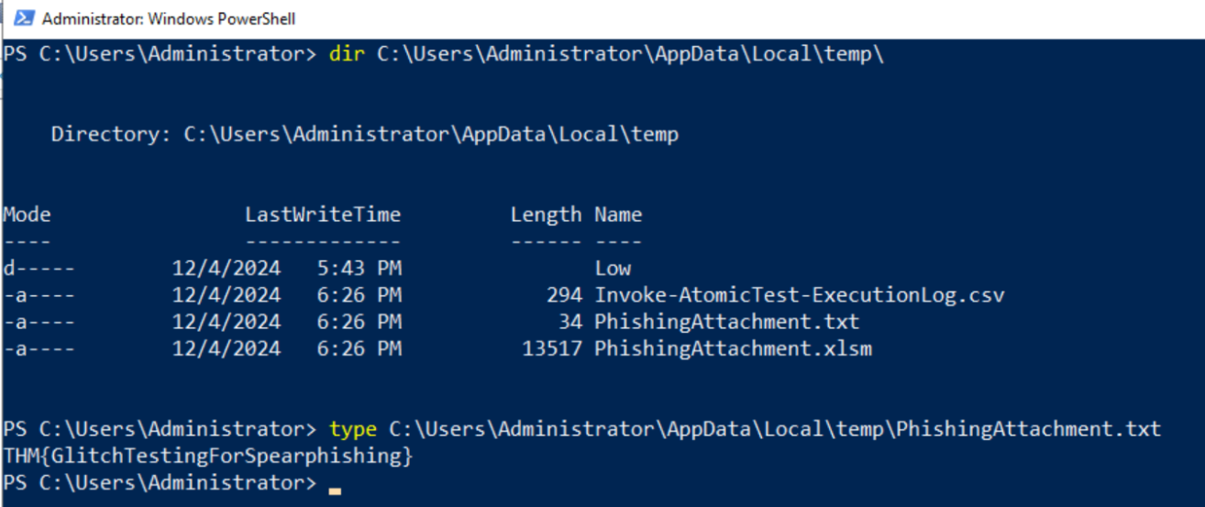
Task: Click the dir command in first line
Action: tap(347, 54)
